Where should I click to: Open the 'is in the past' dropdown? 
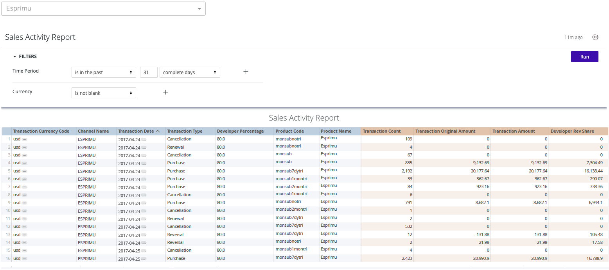[x=104, y=72]
